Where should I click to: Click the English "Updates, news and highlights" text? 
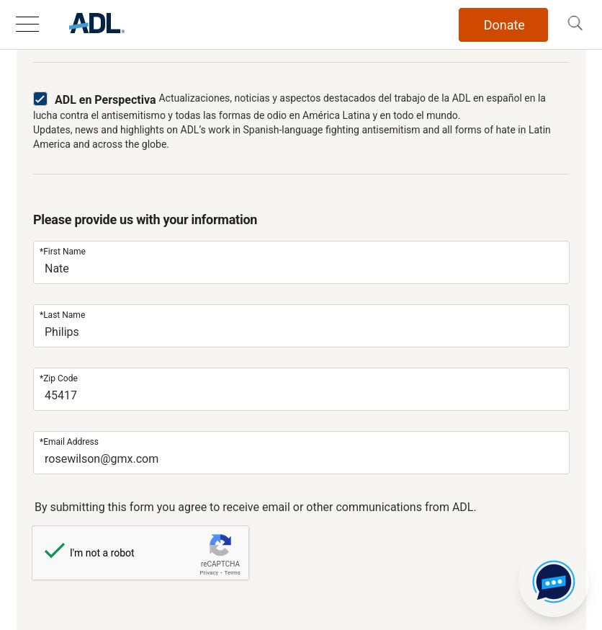[x=288, y=130]
